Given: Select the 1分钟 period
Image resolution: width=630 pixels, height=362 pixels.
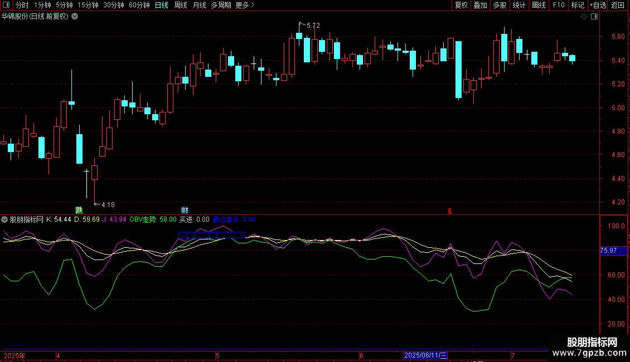Looking at the screenshot, I should click(42, 5).
